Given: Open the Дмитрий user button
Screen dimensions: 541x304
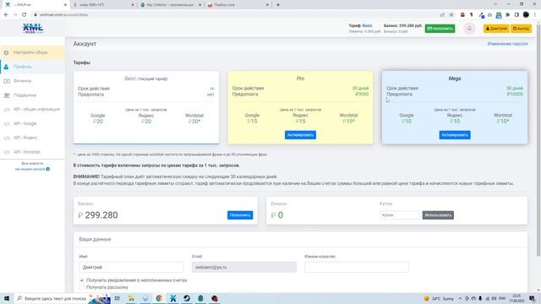Looking at the screenshot, I should [496, 29].
